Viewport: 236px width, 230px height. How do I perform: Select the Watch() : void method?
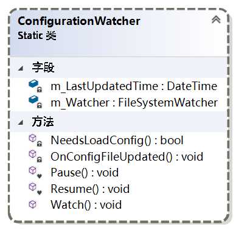point(86,204)
